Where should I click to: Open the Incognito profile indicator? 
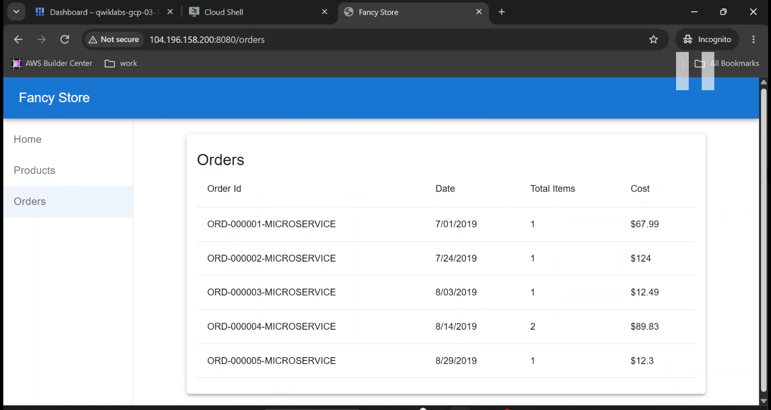pos(707,40)
